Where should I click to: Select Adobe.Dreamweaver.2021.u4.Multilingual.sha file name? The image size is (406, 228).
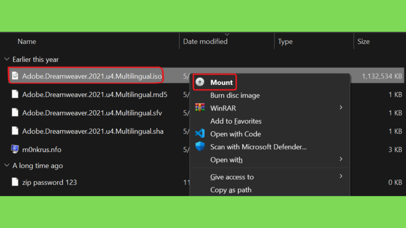[93, 131]
